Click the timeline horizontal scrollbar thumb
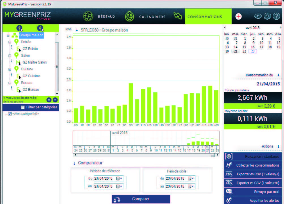 coord(212,155)
